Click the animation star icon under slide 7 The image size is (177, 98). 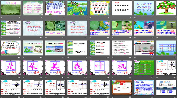tap(135, 18)
